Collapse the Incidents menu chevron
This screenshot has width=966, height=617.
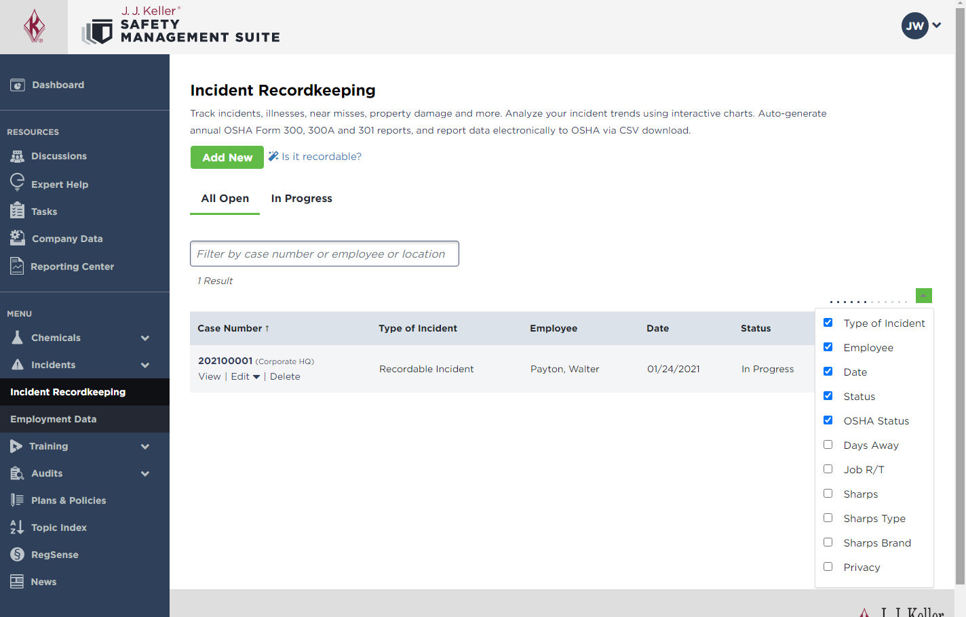point(145,365)
